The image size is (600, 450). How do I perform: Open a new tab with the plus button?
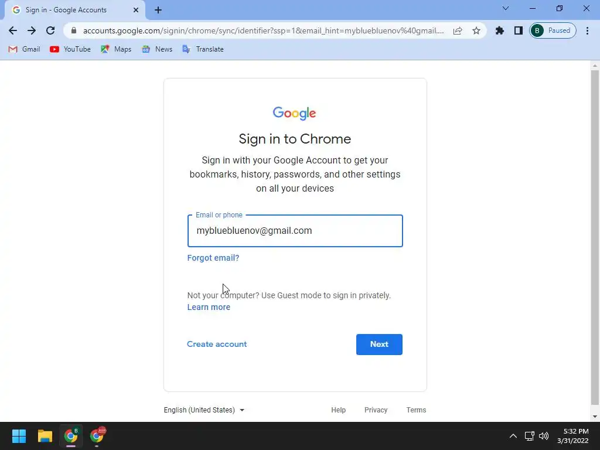pyautogui.click(x=158, y=10)
